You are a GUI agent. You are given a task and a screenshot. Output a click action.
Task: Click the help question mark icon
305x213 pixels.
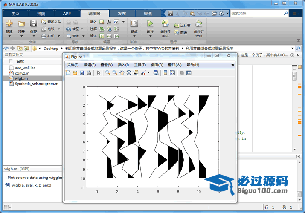221,13
